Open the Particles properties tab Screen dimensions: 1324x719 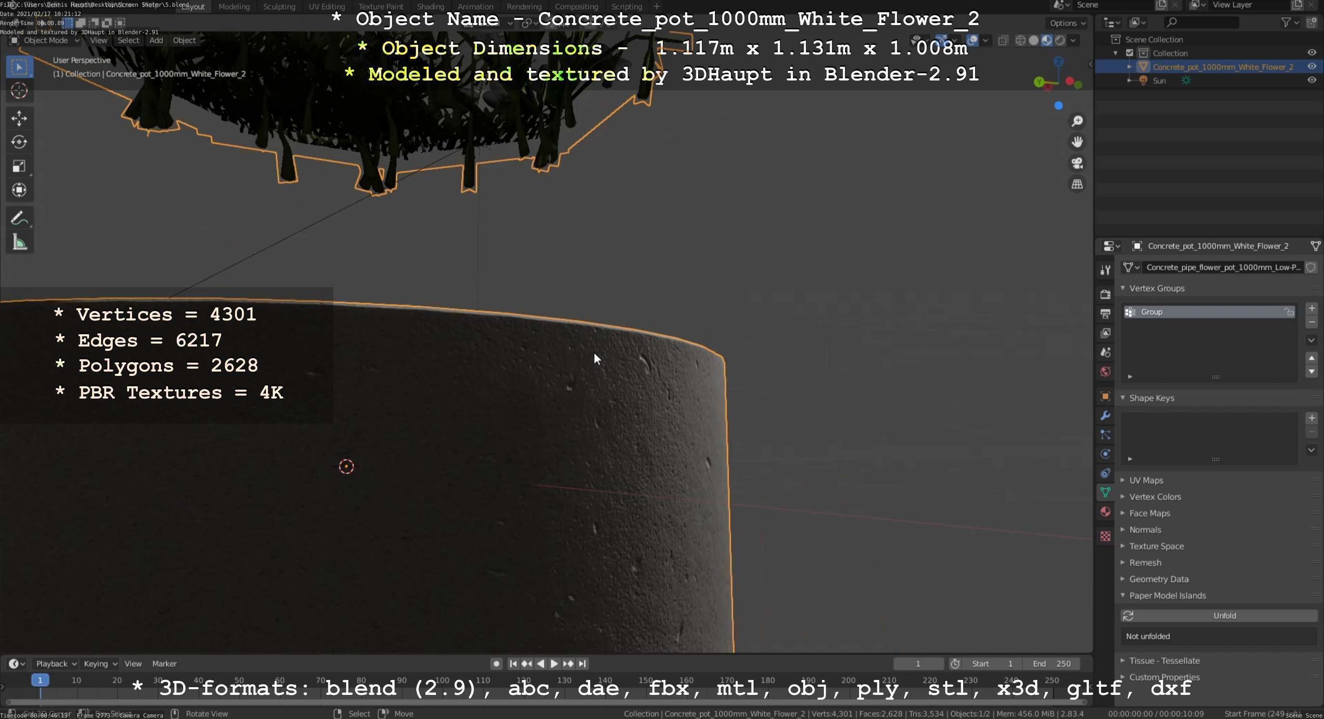[x=1105, y=435]
